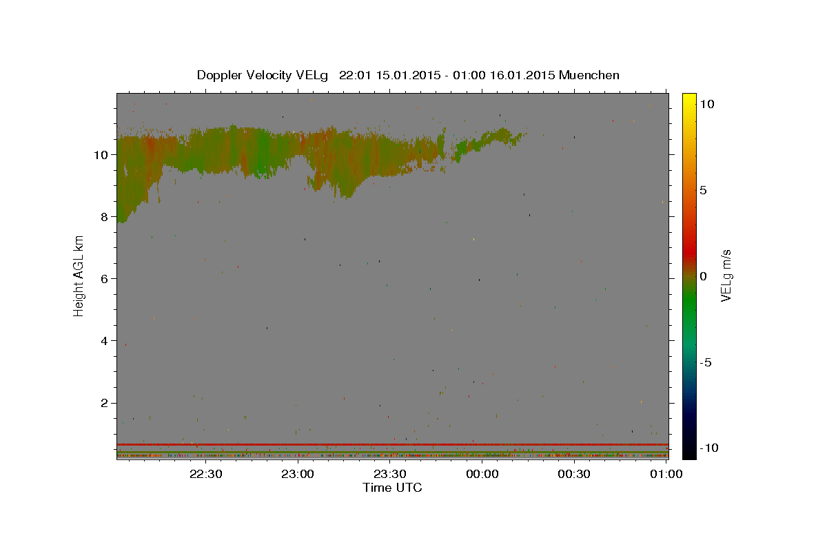
Task: Click the colorbar value -10 label
Action: click(709, 448)
